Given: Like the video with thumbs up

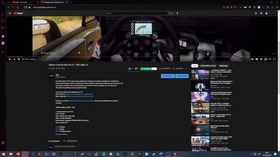Looking at the screenshot, I should (x=129, y=68).
